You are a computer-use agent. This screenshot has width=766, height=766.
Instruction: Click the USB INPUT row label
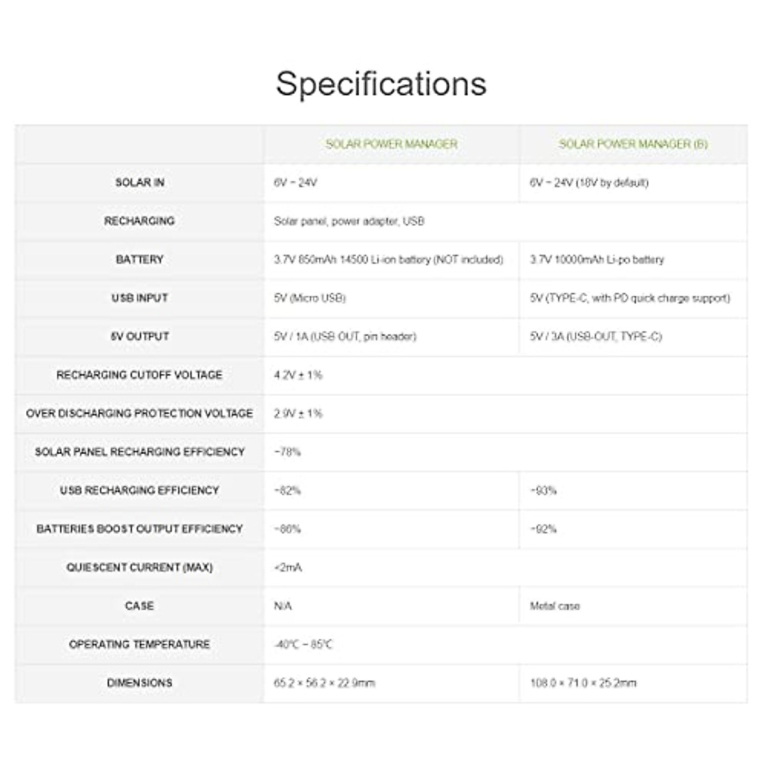140,298
